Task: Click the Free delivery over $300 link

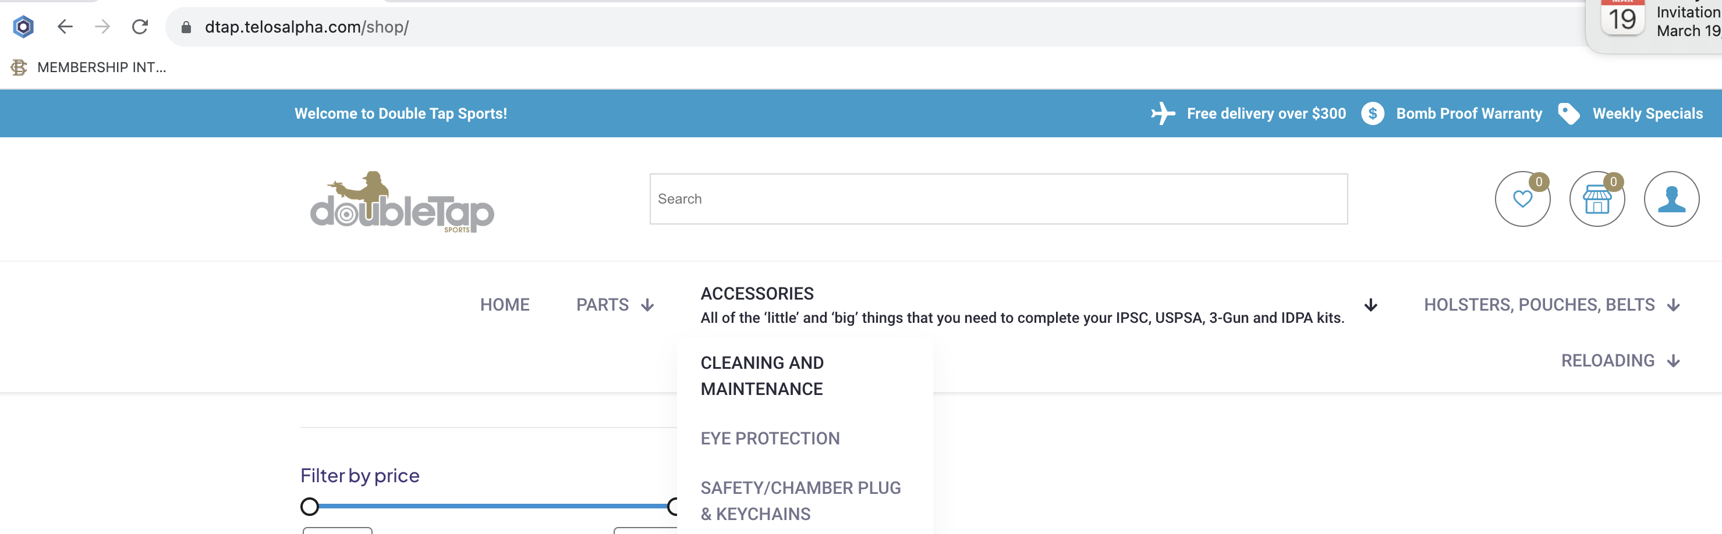Action: point(1266,113)
